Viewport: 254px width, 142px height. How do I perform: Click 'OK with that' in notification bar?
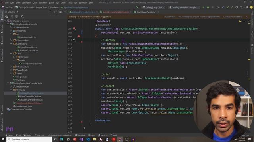(169, 17)
